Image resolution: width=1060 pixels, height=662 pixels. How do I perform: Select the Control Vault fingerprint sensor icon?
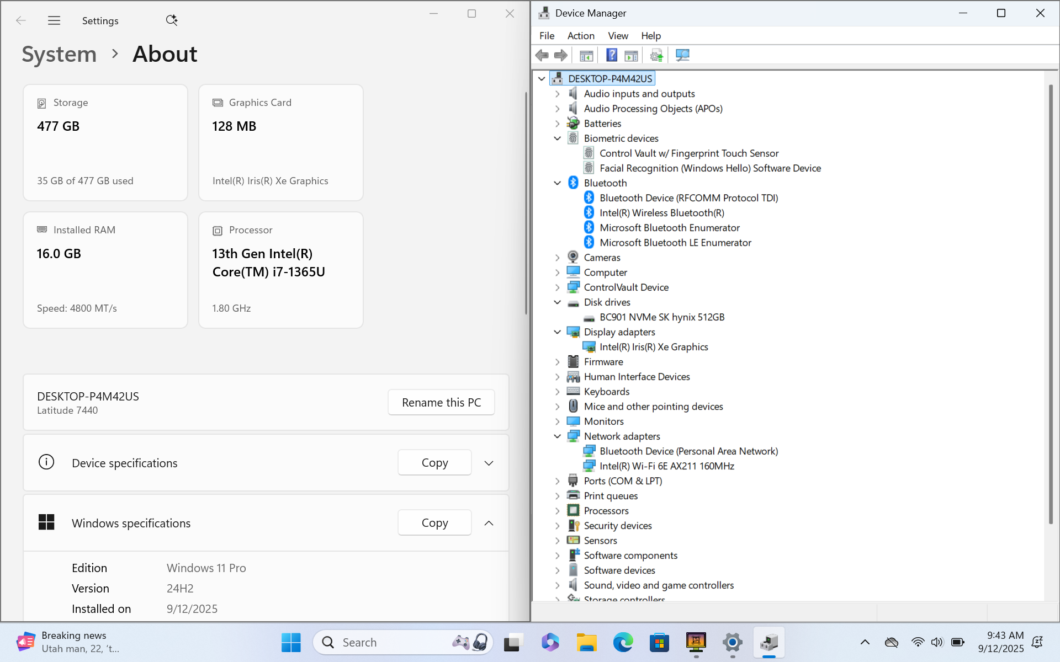(589, 153)
